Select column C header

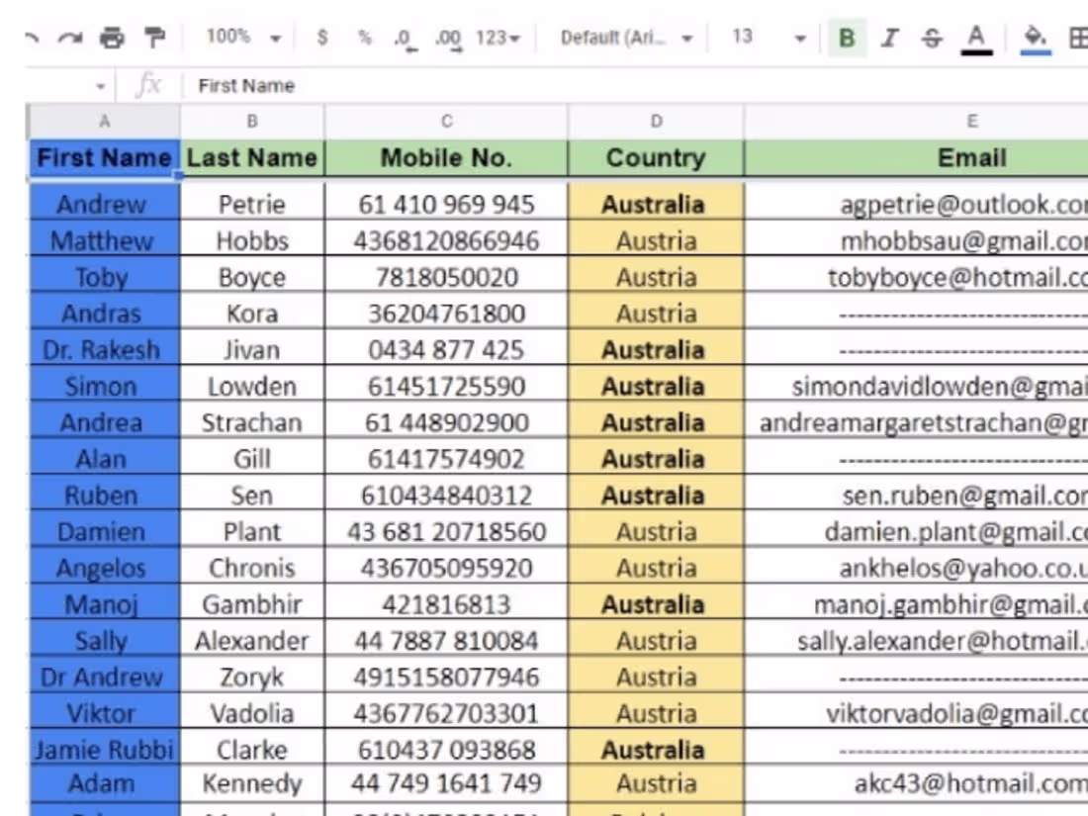coord(446,122)
